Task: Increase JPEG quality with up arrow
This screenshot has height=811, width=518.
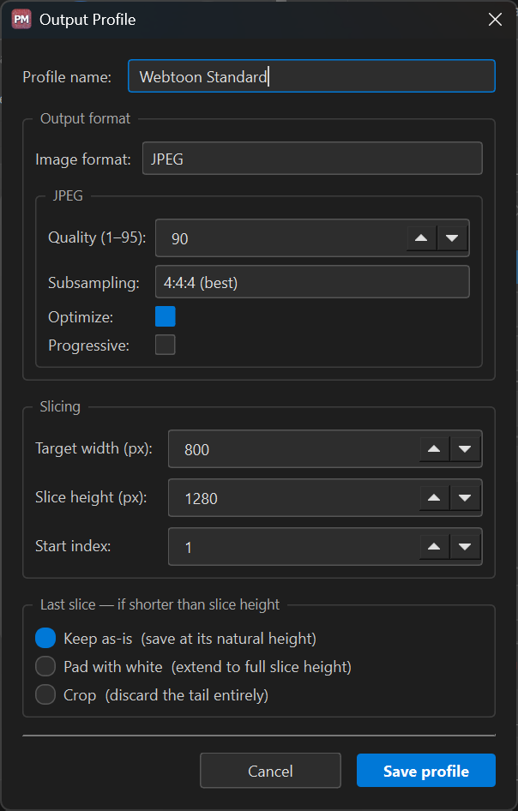Action: click(x=421, y=238)
